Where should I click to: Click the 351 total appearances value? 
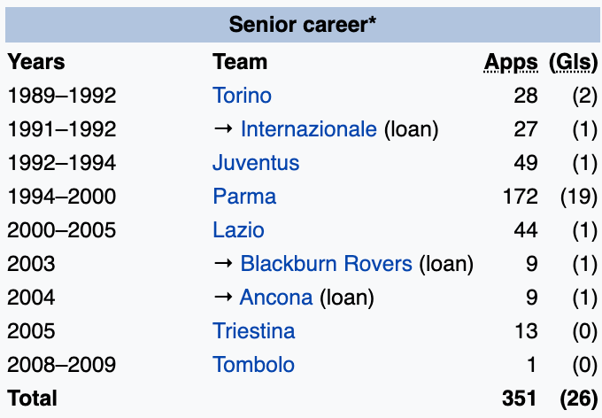click(x=520, y=399)
